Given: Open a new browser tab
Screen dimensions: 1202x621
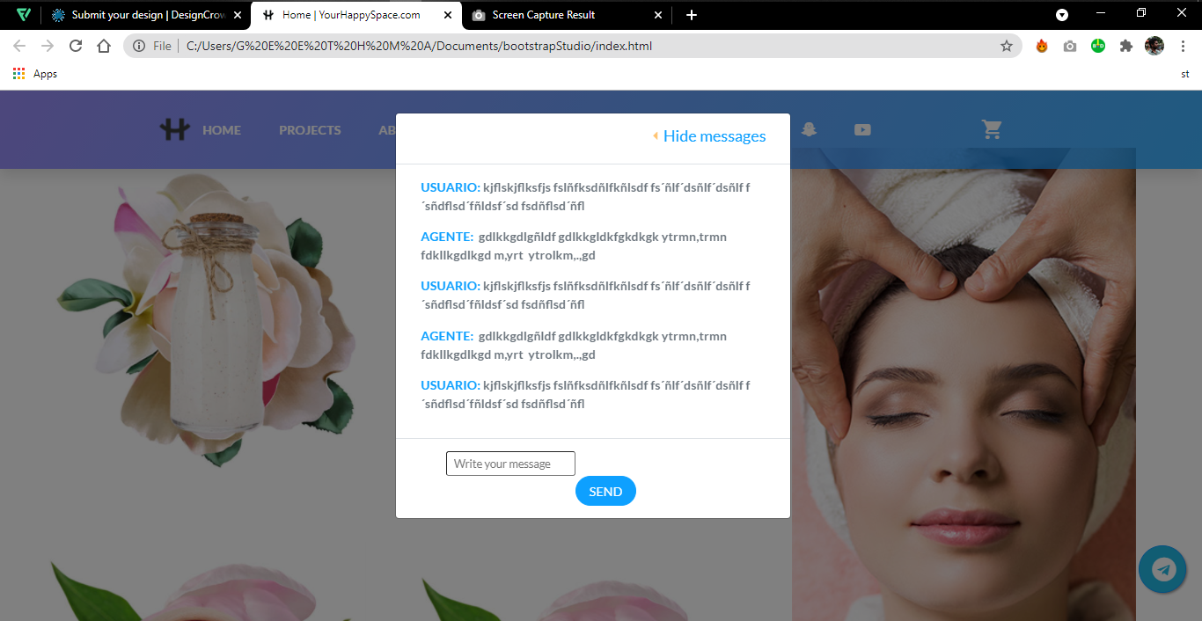Looking at the screenshot, I should [692, 15].
